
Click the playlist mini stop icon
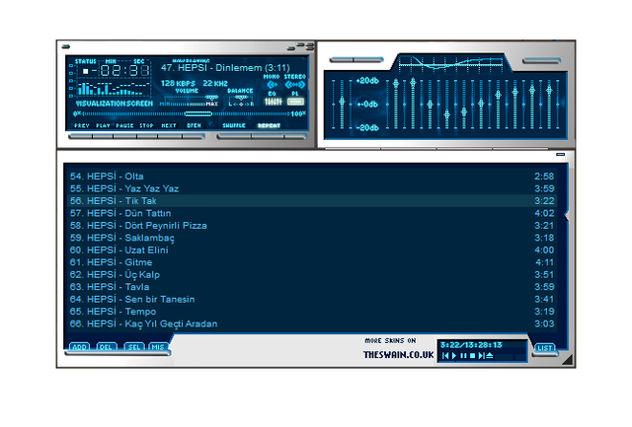pos(473,356)
